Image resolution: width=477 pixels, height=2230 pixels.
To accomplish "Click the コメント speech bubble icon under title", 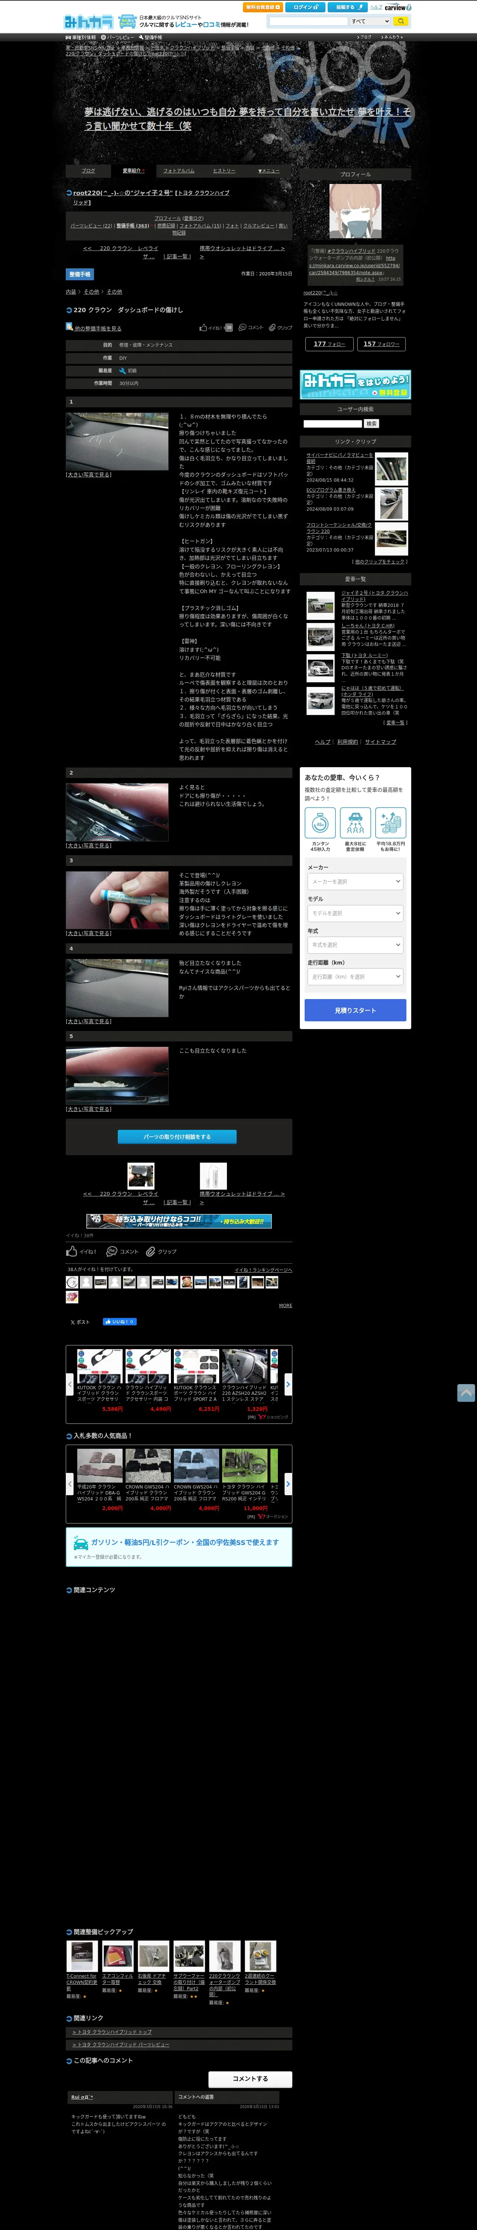I will point(251,328).
